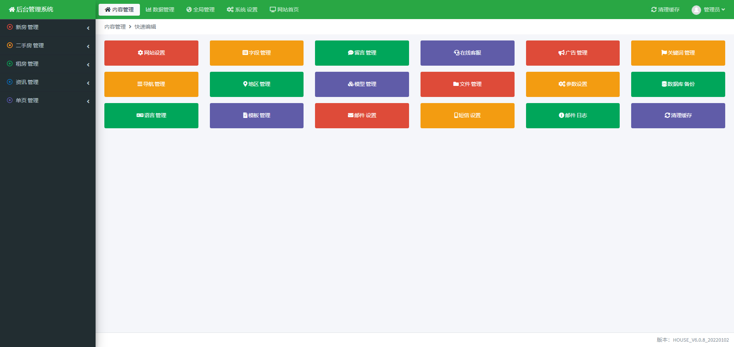Image resolution: width=734 pixels, height=347 pixels.
Task: Click the folder icon on 文件管理 tile
Action: click(x=456, y=84)
